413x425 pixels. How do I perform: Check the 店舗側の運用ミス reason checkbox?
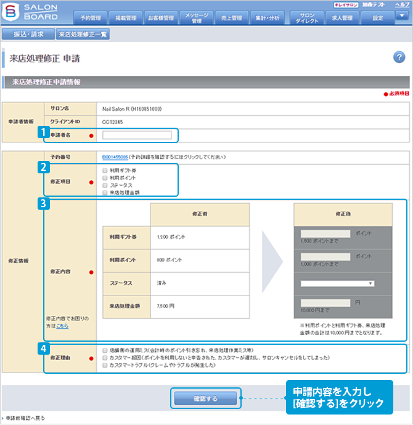(105, 349)
